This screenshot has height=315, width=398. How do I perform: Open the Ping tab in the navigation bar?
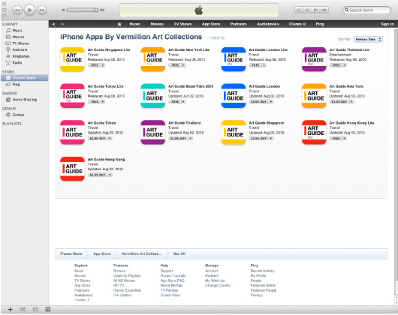pyautogui.click(x=320, y=24)
